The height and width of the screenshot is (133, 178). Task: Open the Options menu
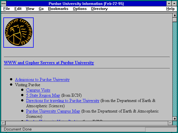(80, 9)
